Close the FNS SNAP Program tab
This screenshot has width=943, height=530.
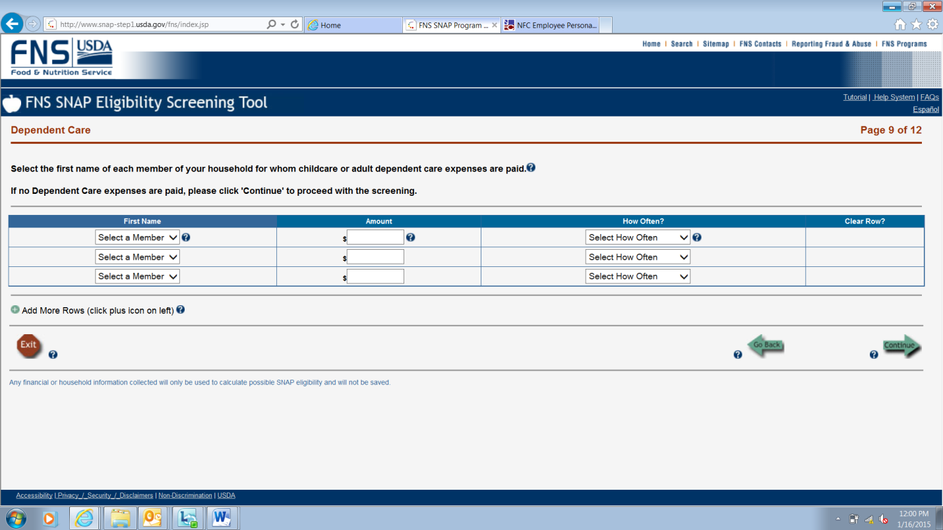tap(495, 25)
